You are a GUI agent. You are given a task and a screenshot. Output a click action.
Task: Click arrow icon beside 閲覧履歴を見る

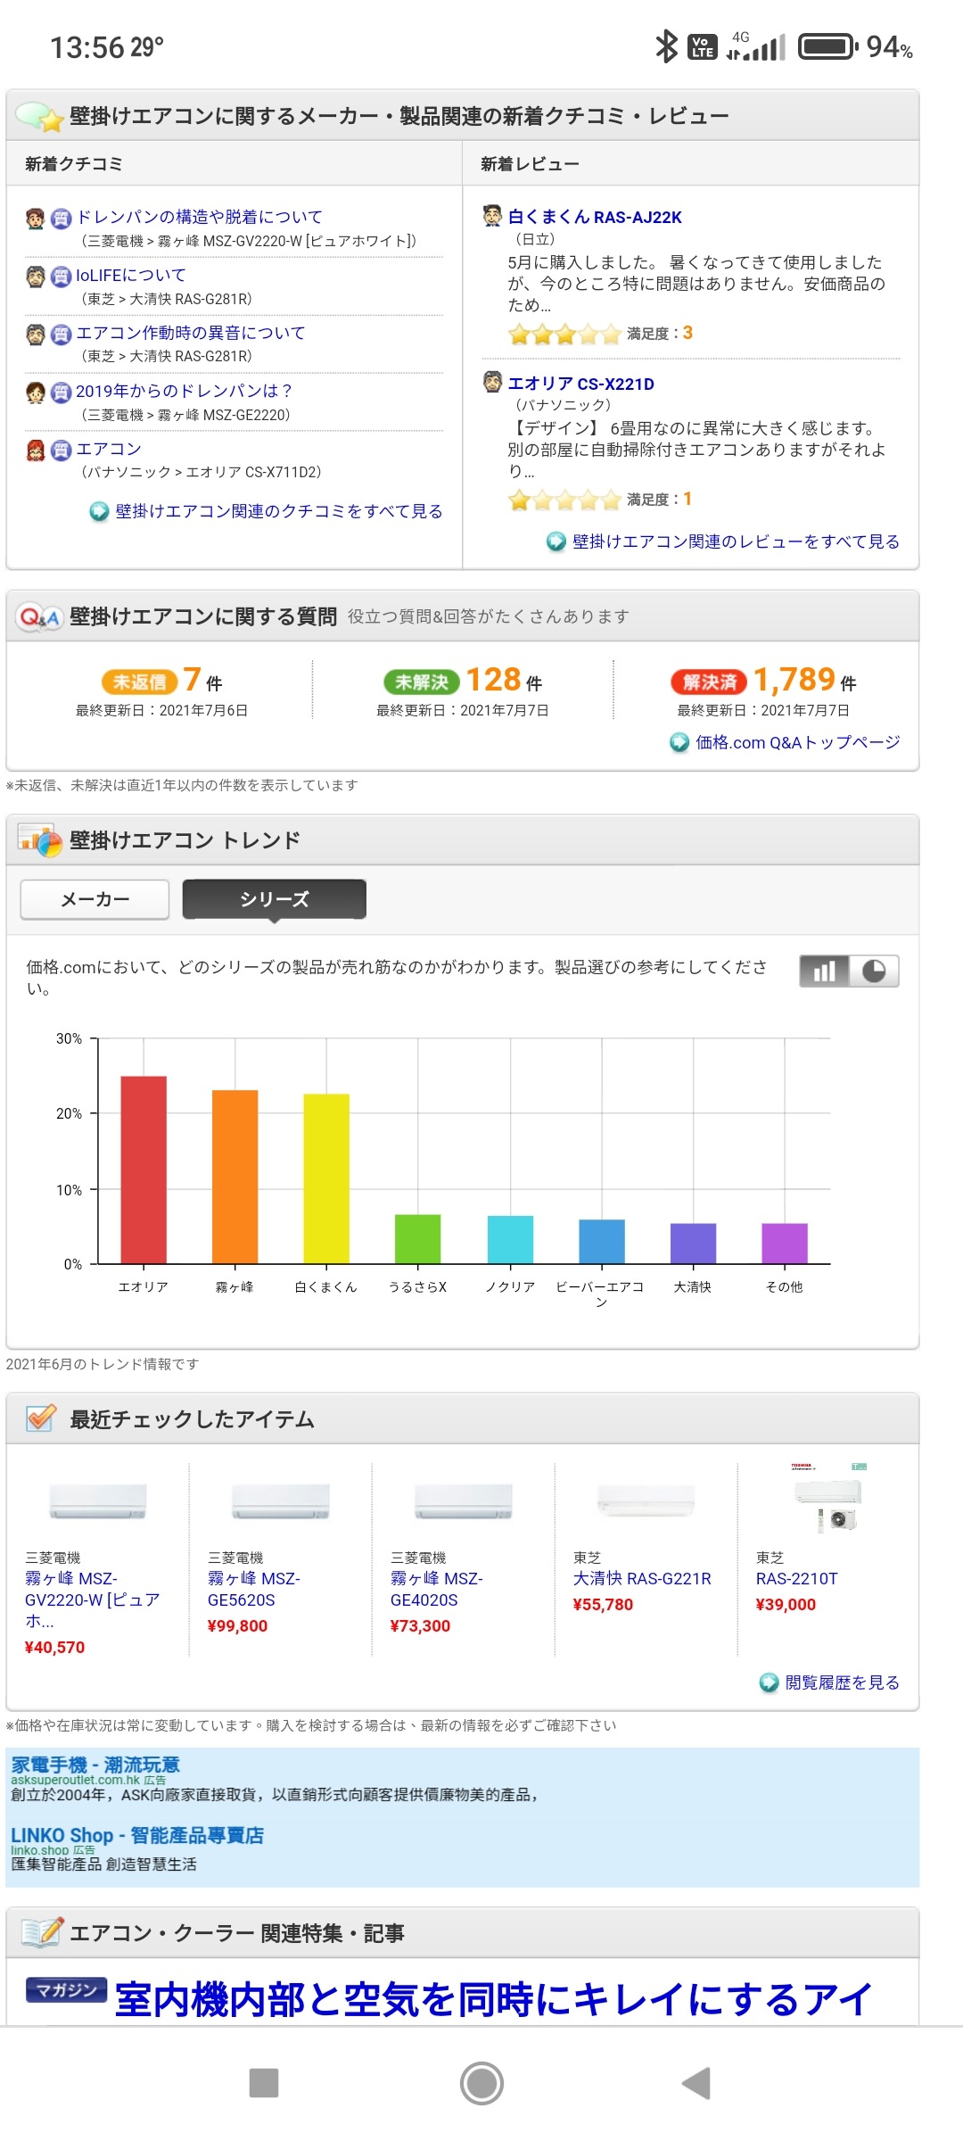(x=769, y=1683)
